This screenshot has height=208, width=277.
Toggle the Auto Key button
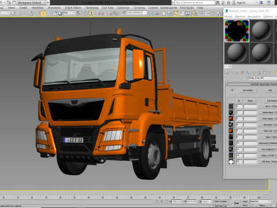pyautogui.click(x=245, y=201)
